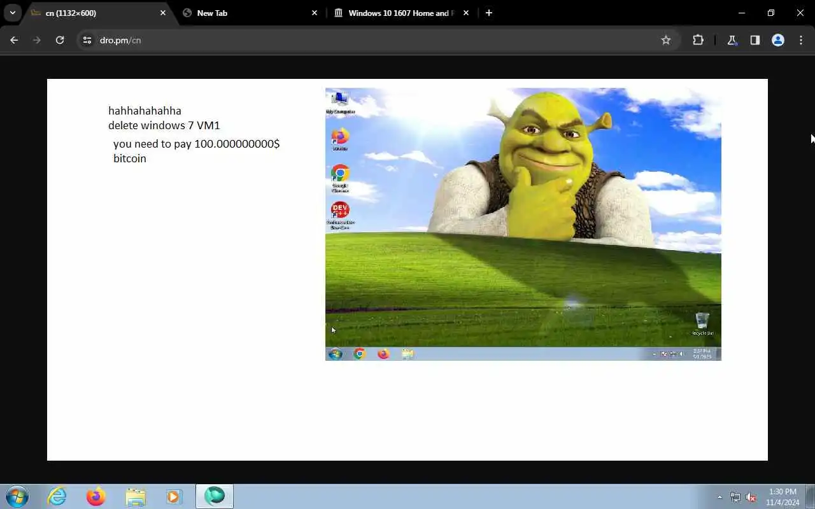The image size is (815, 509).
Task: Toggle the browser side panel
Action: (x=755, y=40)
